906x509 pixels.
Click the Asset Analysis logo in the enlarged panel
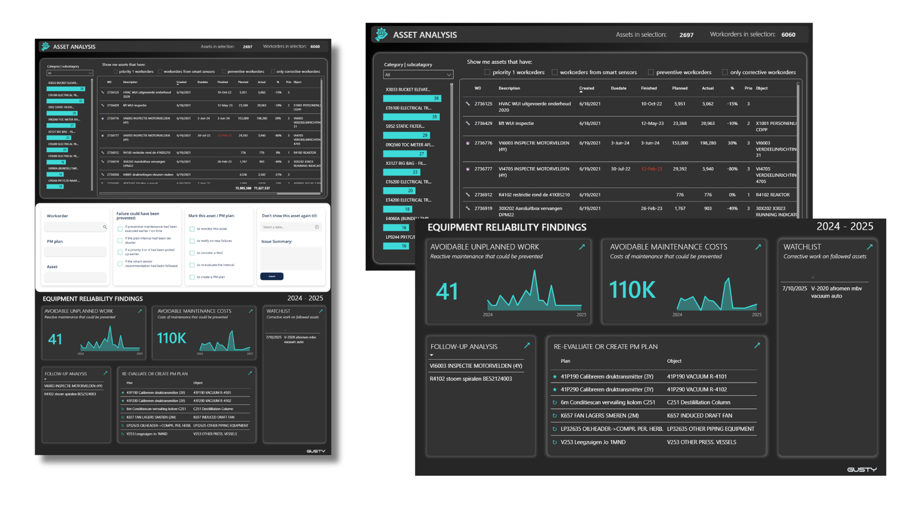click(x=381, y=34)
